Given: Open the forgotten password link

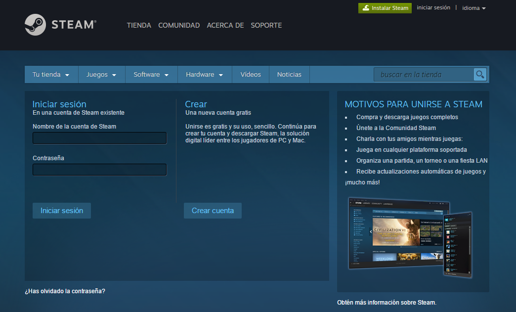Looking at the screenshot, I should (x=64, y=291).
